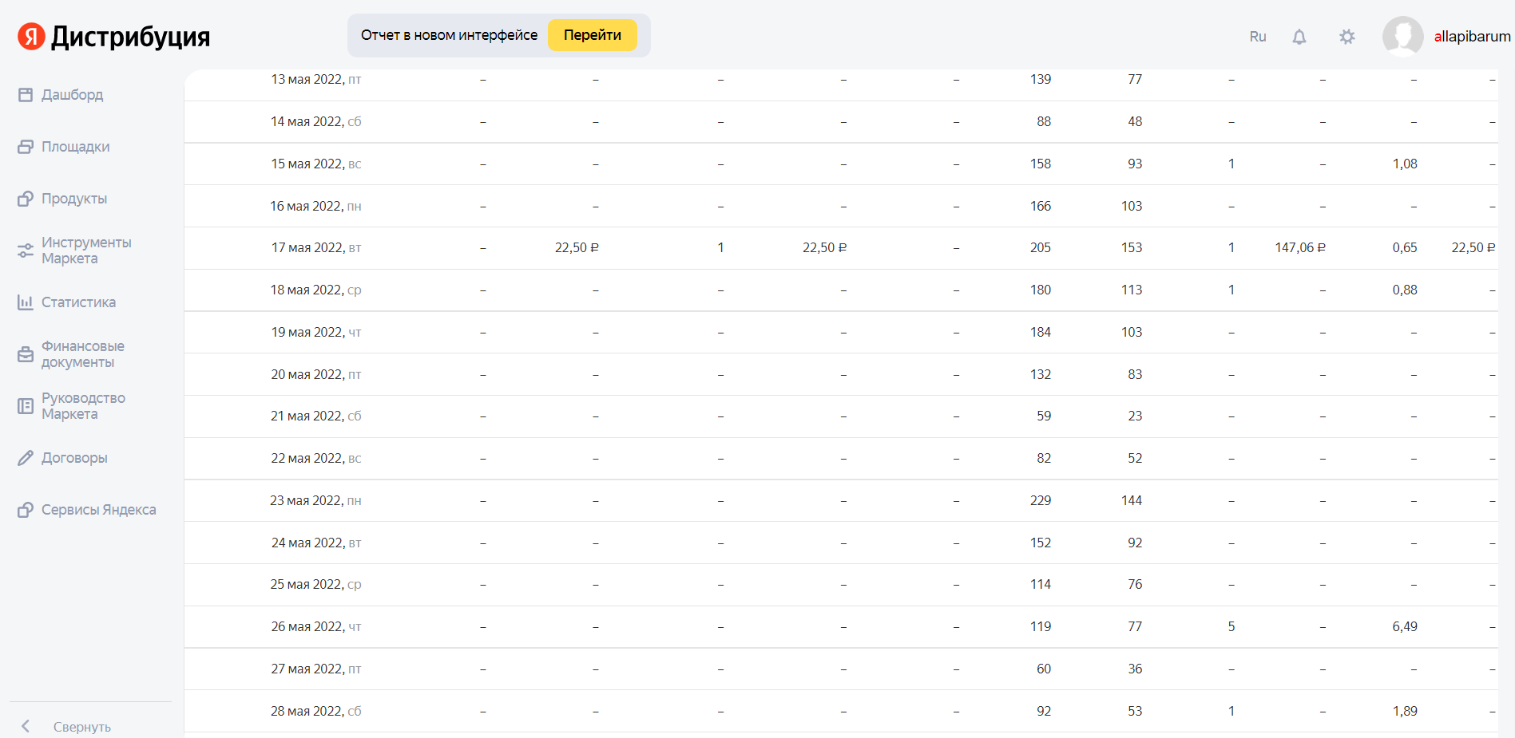1515x738 pixels.
Task: Click the Статистика chart icon
Action: click(x=26, y=302)
